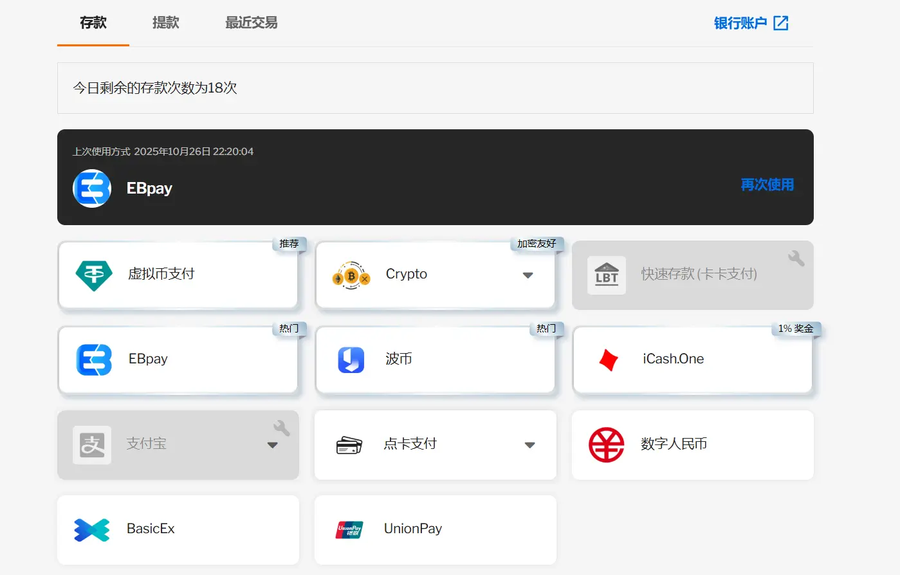The height and width of the screenshot is (575, 900).
Task: Expand the 点卡支付 options dropdown
Action: tap(529, 444)
